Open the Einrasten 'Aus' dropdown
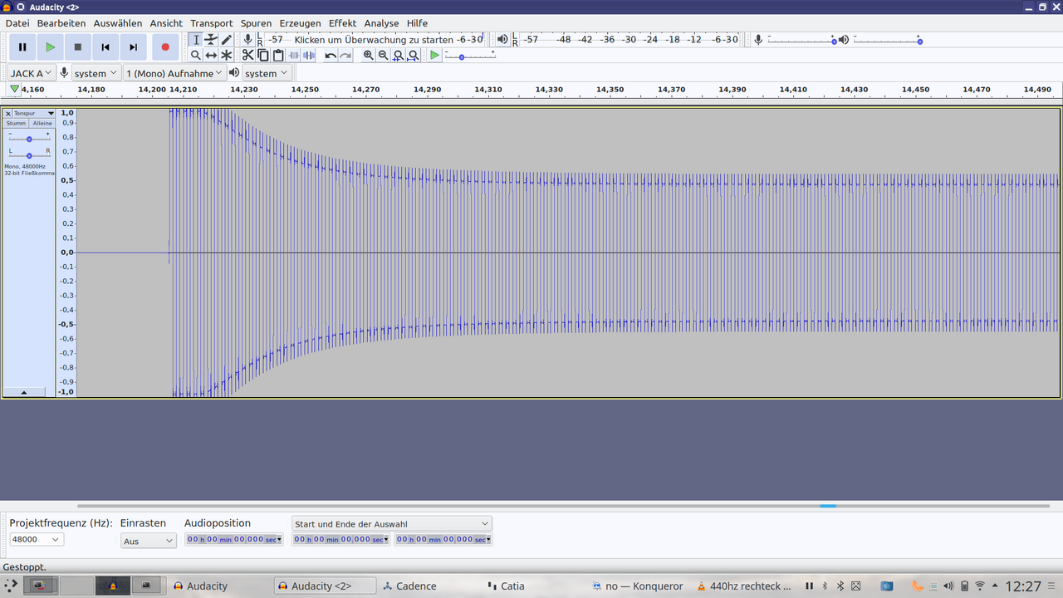 pyautogui.click(x=149, y=541)
